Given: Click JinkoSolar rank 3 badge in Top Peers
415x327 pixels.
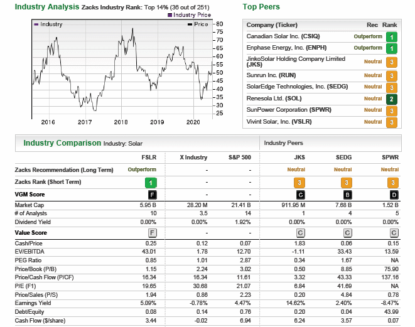Looking at the screenshot, I should tap(391, 62).
